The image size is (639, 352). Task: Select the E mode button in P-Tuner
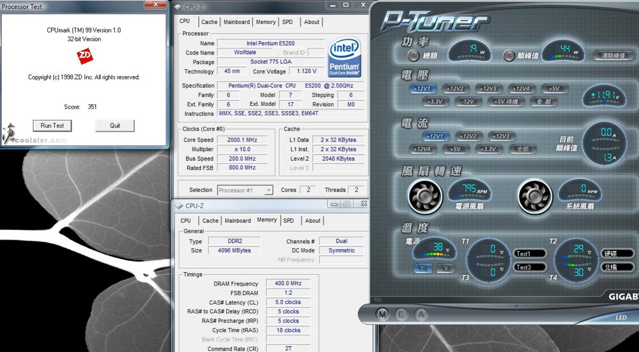pos(401,314)
